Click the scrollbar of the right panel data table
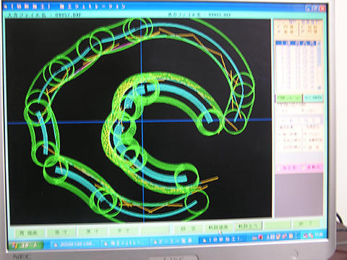 (x=320, y=65)
